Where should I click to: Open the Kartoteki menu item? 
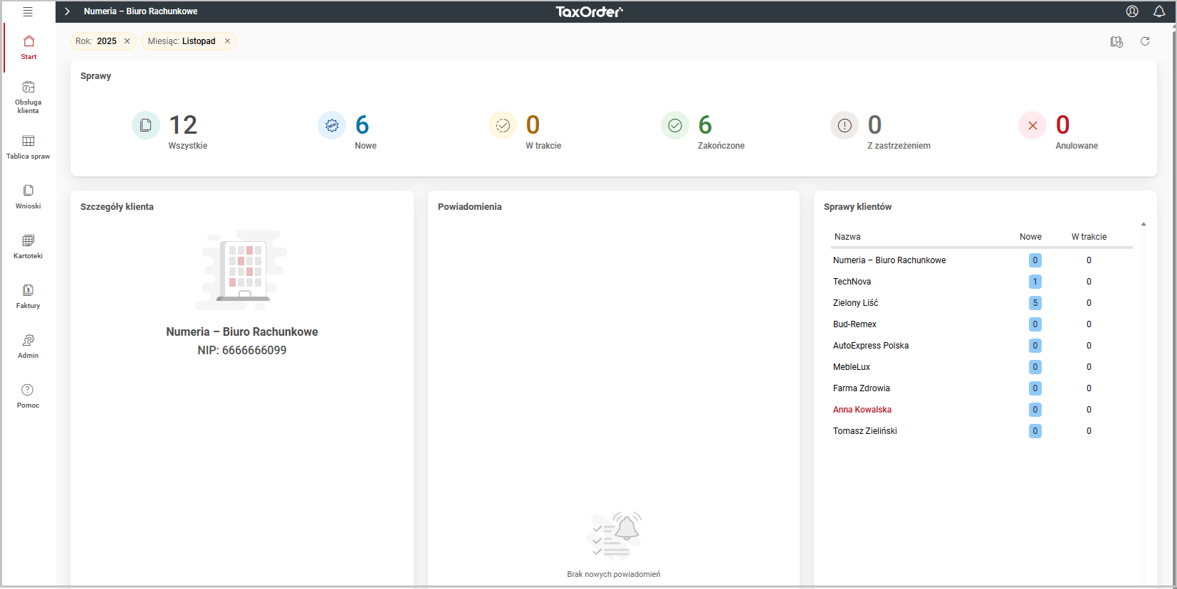click(28, 246)
